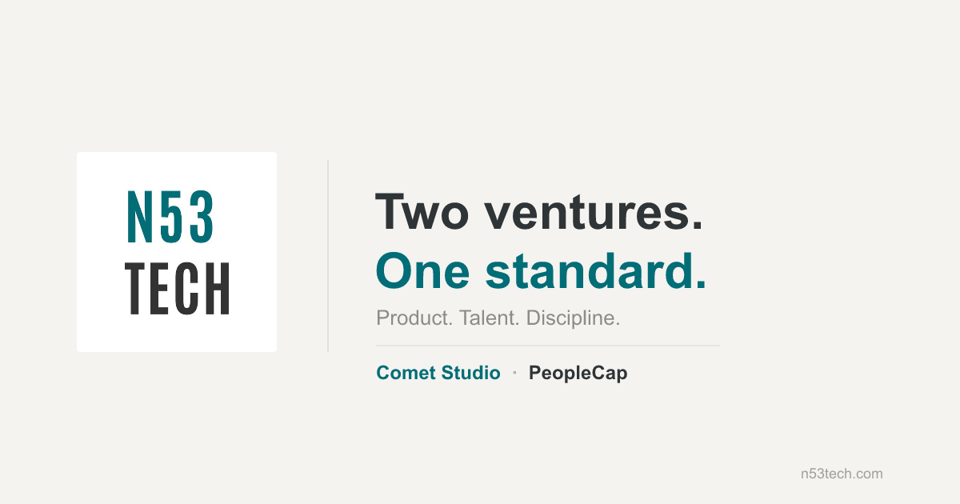This screenshot has height=504, width=960.
Task: Click the word 'standard.' in teal headline
Action: [597, 271]
